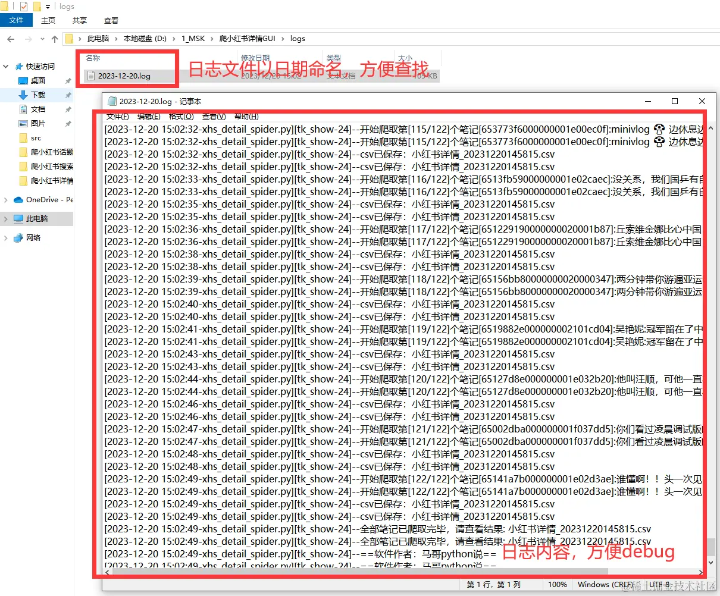Click the 图片 pin icon
This screenshot has height=596, width=720.
pos(68,124)
